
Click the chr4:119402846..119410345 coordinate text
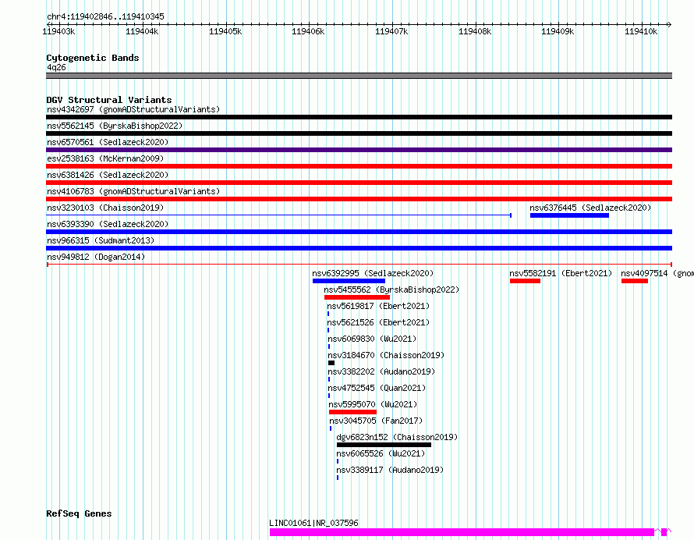[105, 16]
